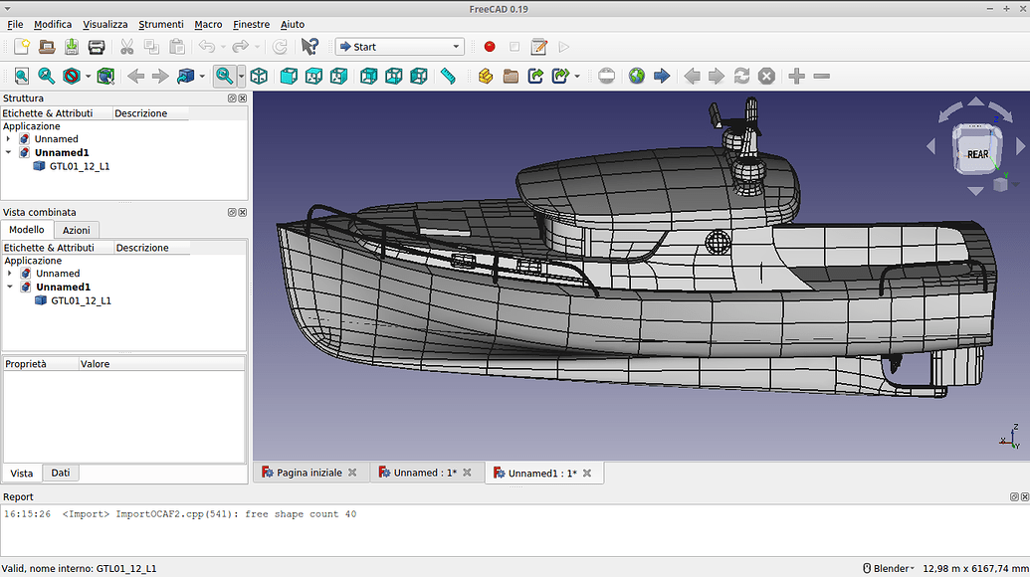
Task: Open the File menu
Action: click(x=15, y=24)
